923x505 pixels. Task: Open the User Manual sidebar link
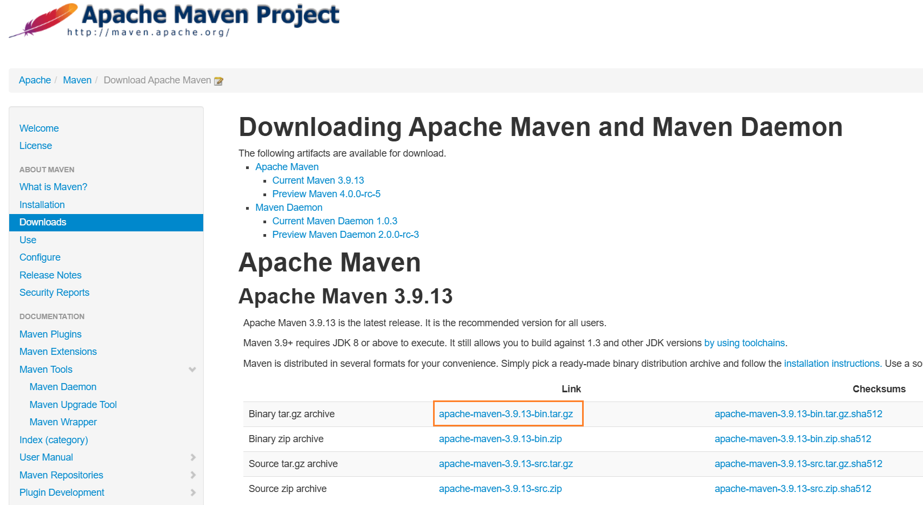(x=46, y=457)
